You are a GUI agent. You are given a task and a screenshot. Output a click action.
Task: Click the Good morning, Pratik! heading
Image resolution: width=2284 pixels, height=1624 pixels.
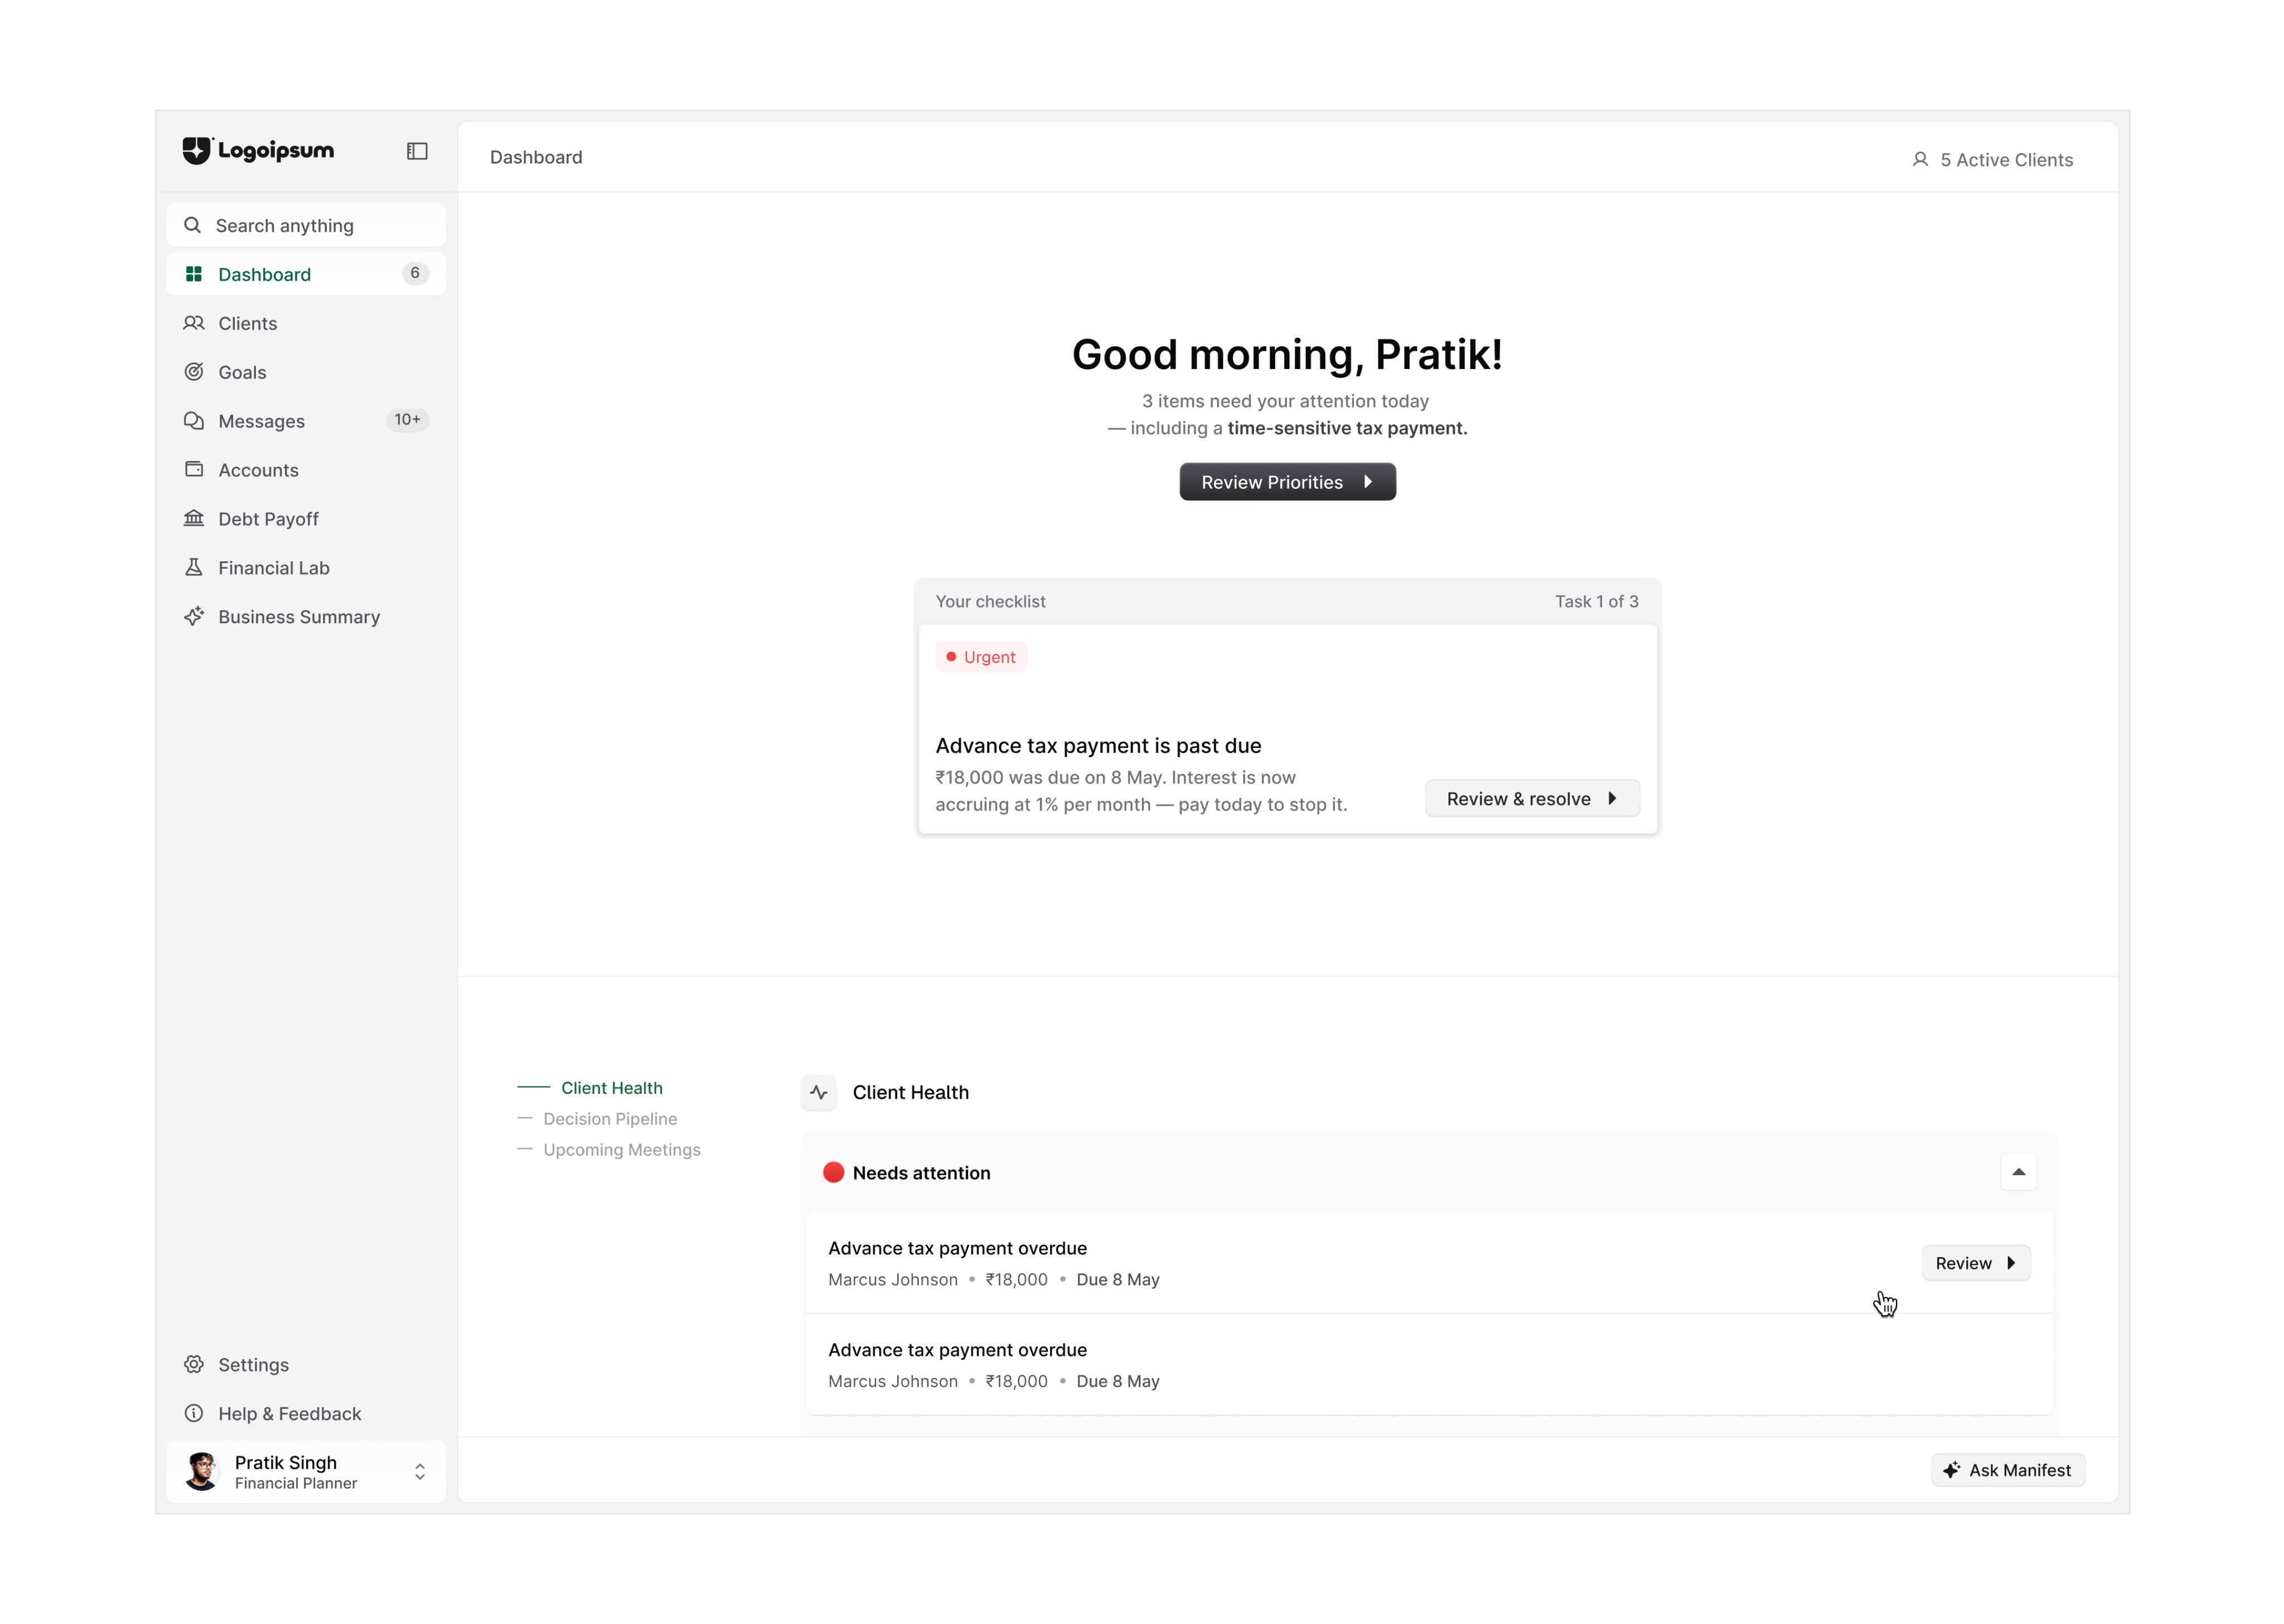1287,355
